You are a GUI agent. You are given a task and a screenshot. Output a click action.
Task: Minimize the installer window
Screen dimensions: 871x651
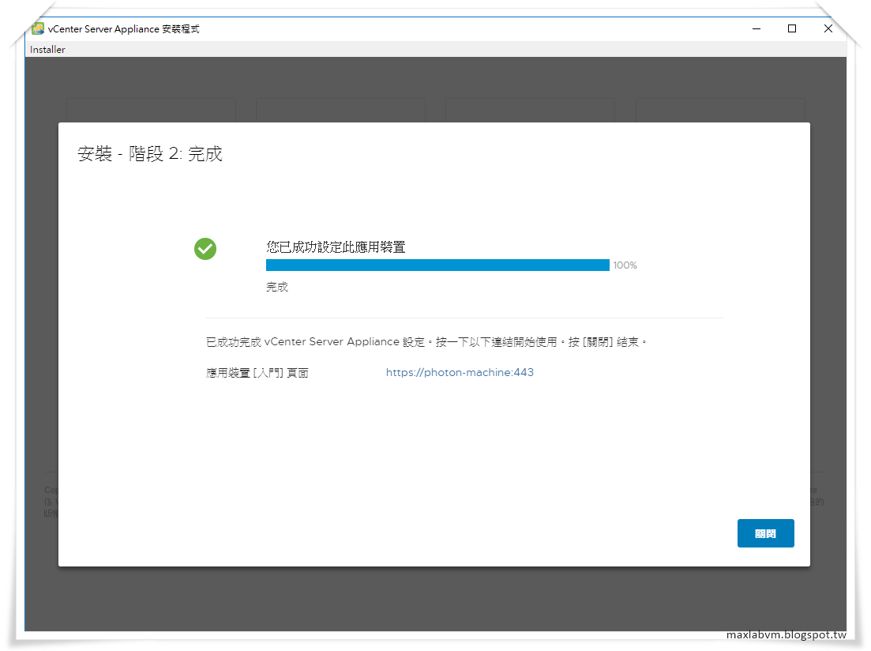[x=756, y=28]
